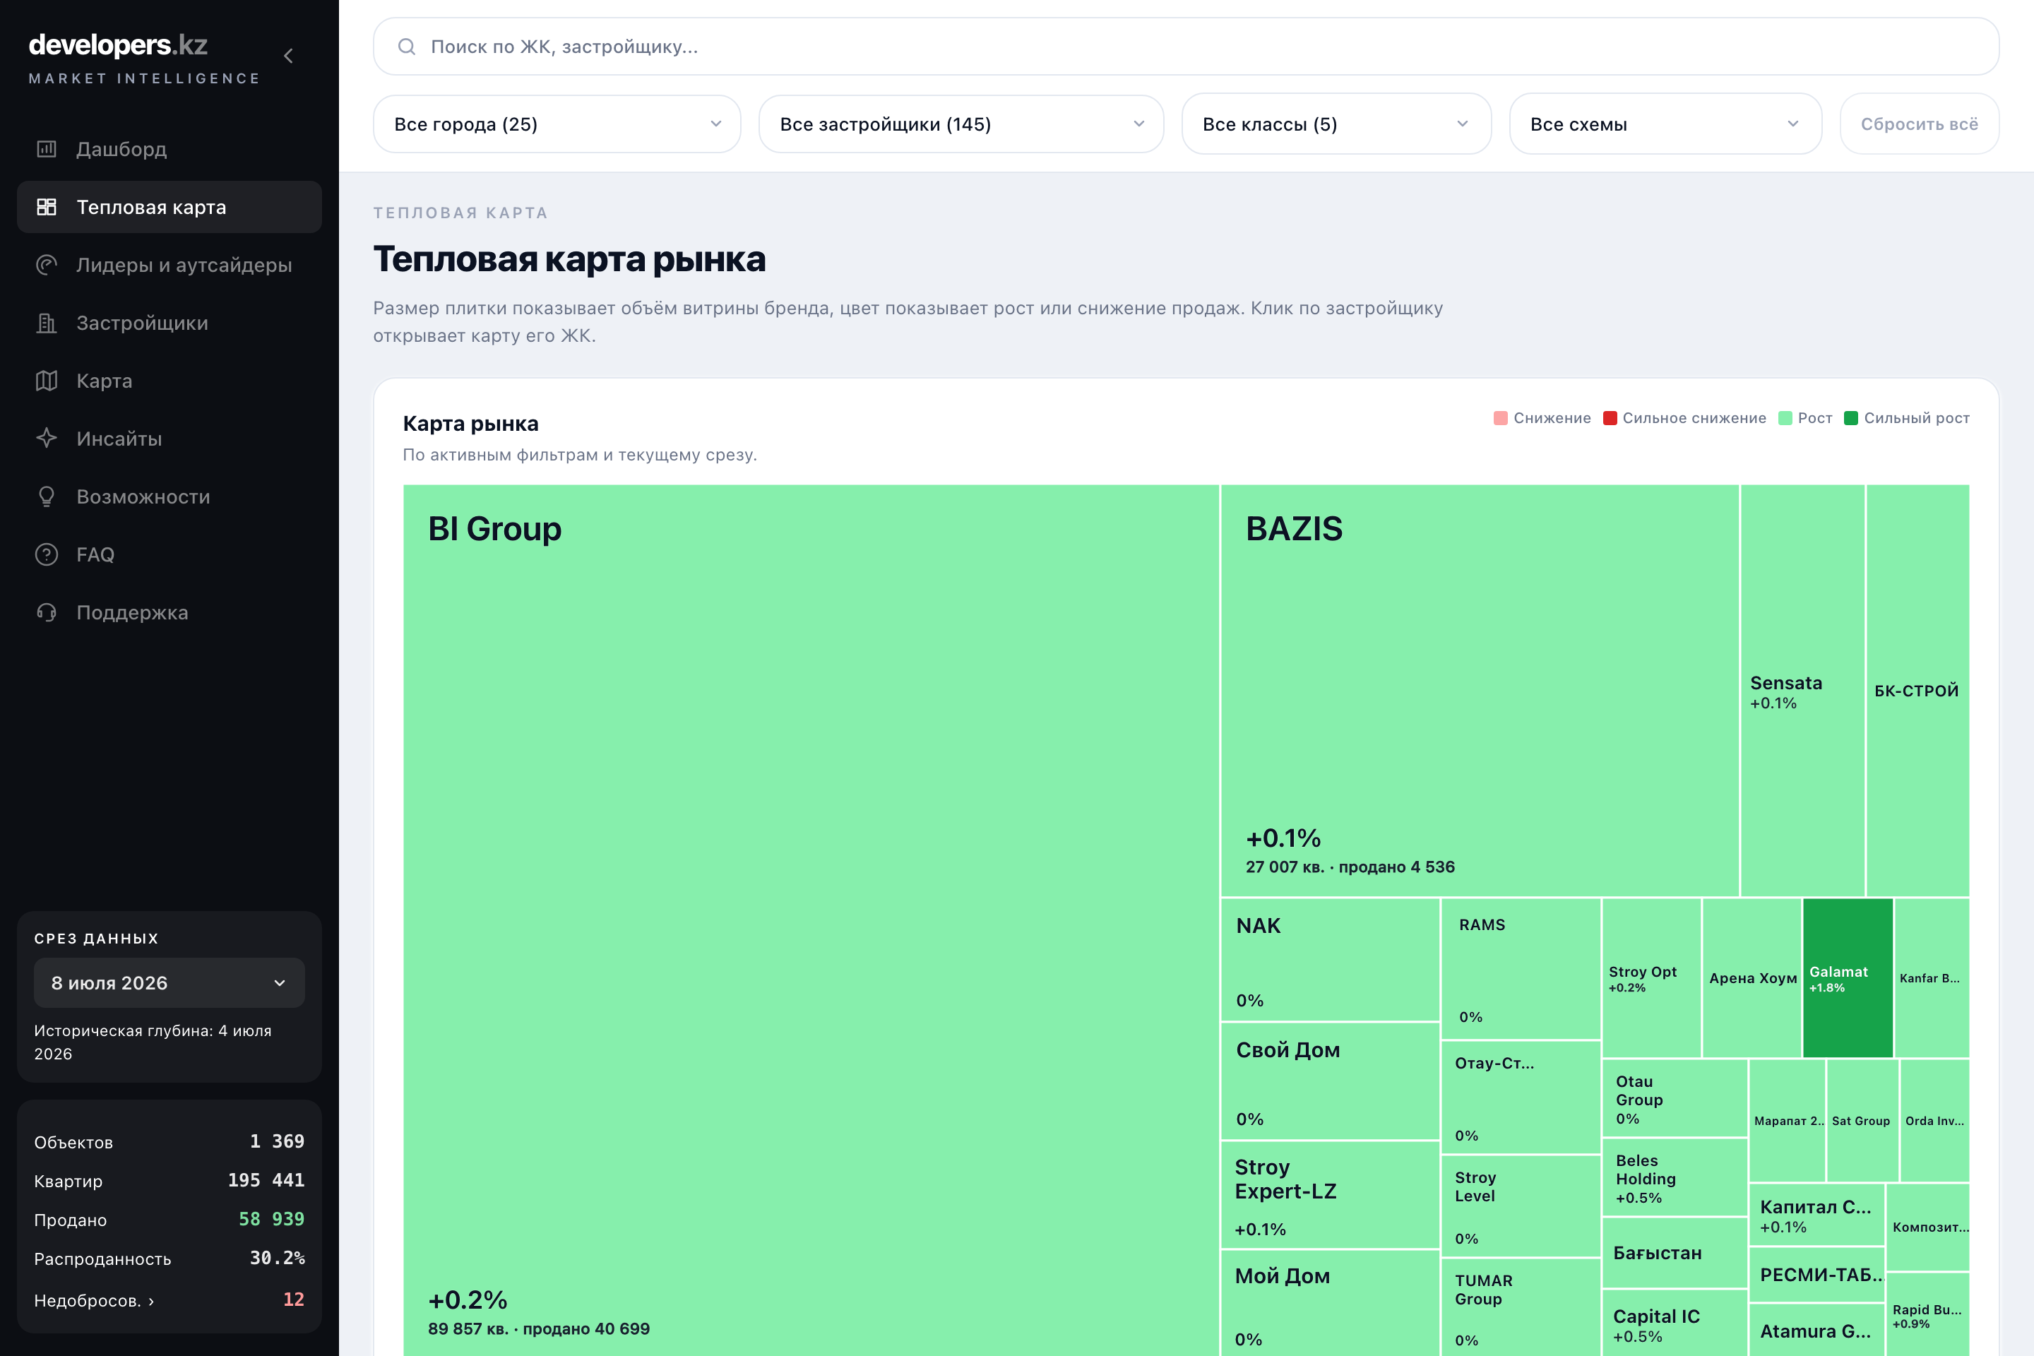
Task: Click the Сильное снижение legend swatch
Action: [x=1610, y=419]
